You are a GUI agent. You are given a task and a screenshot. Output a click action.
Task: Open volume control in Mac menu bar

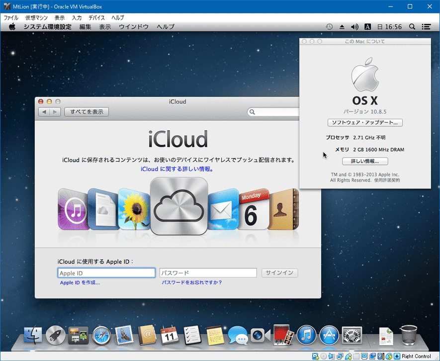click(354, 27)
